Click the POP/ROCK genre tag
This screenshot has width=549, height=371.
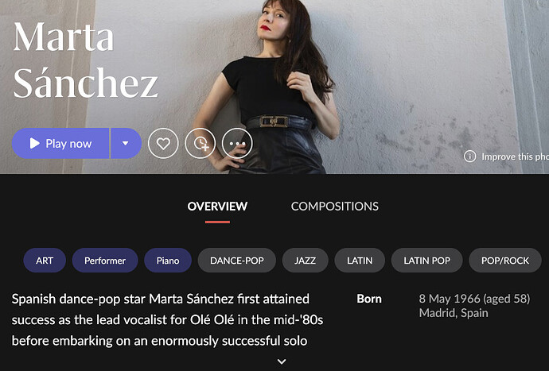click(x=505, y=261)
